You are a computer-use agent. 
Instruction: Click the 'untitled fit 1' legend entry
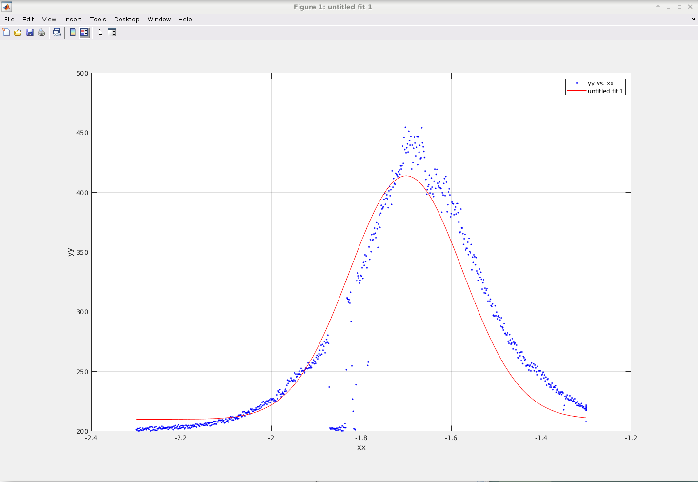pos(605,91)
